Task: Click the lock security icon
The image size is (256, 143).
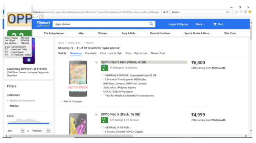Action: pos(164,12)
